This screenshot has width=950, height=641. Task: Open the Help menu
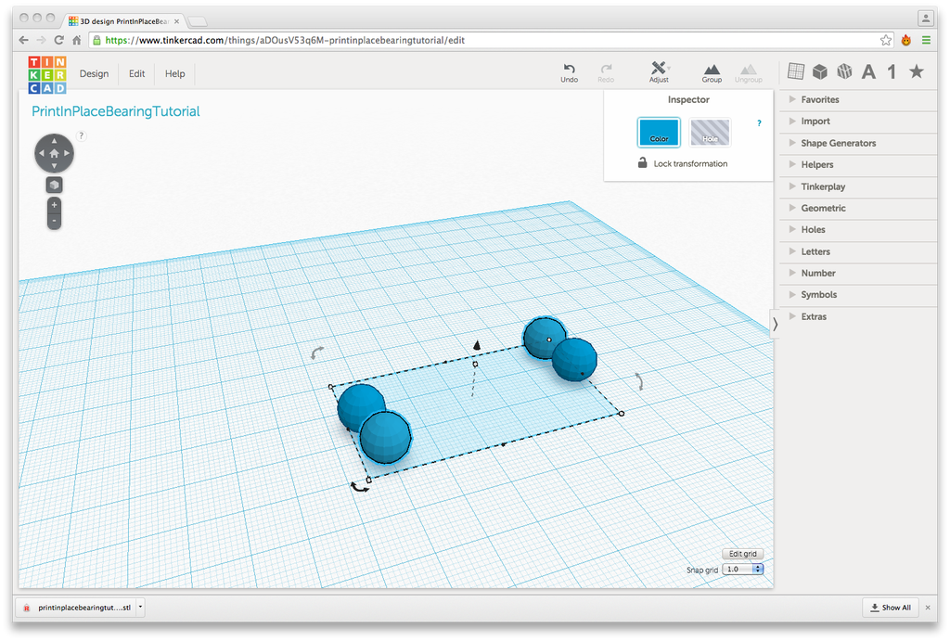[175, 73]
